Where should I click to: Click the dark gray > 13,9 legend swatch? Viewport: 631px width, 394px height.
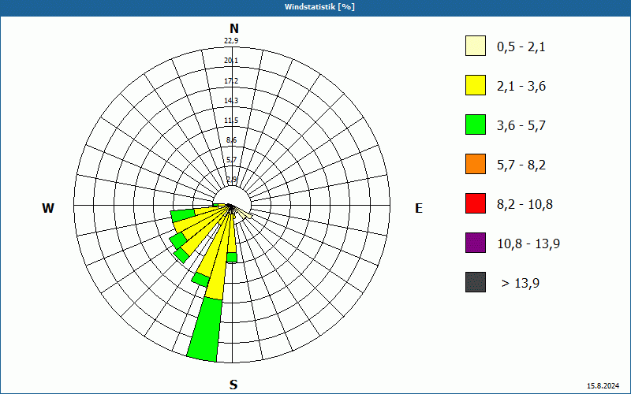pyautogui.click(x=476, y=282)
